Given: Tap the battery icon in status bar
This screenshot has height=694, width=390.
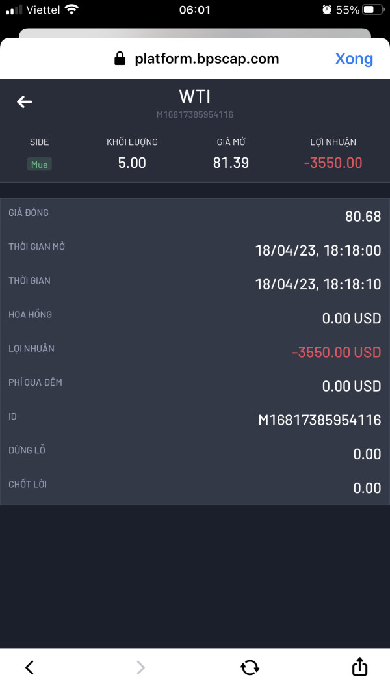Looking at the screenshot, I should tap(373, 10).
